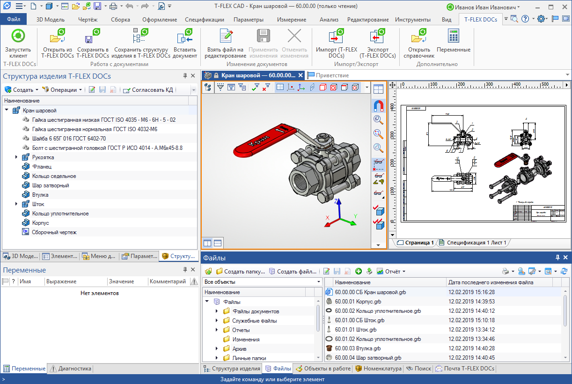Click the new document icon in title bar
This screenshot has height=384, width=572.
(33, 7)
